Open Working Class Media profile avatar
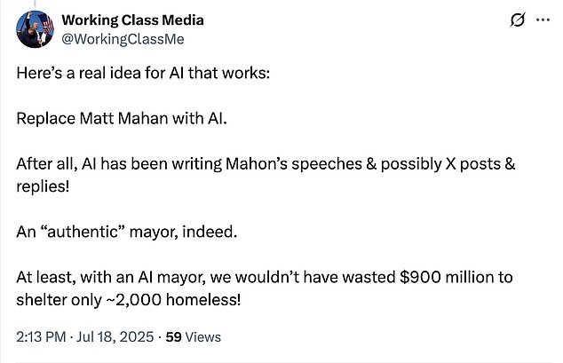Image resolution: width=563 pixels, height=363 pixels. [36, 29]
